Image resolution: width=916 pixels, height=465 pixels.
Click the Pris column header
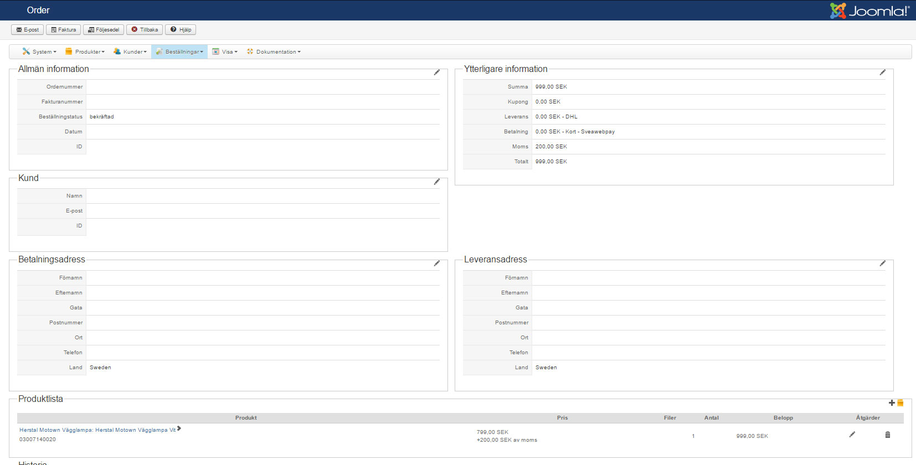pos(562,418)
